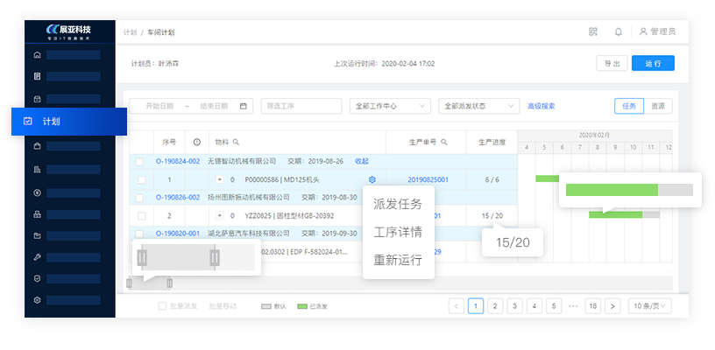
Task: Click the 展亚科技 logo
Action: click(68, 31)
